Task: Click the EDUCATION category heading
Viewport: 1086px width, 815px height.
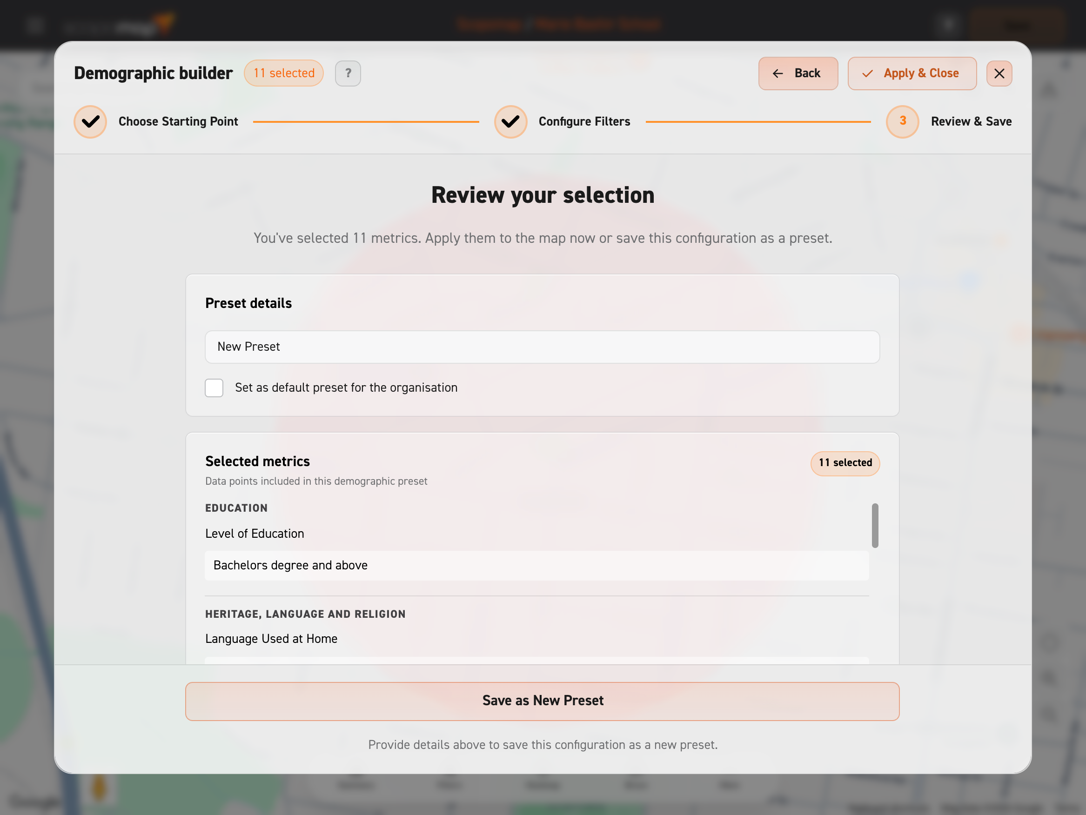Action: click(236, 508)
